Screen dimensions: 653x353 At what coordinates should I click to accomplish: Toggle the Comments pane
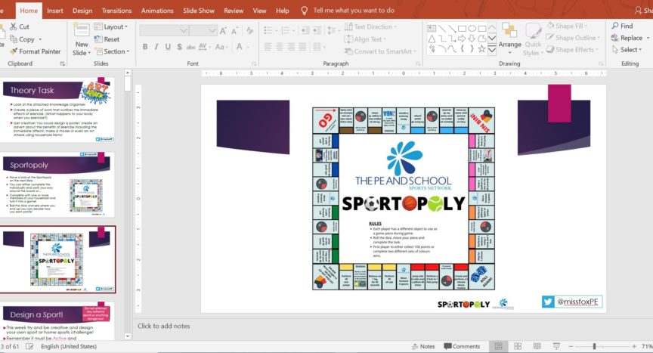461,346
